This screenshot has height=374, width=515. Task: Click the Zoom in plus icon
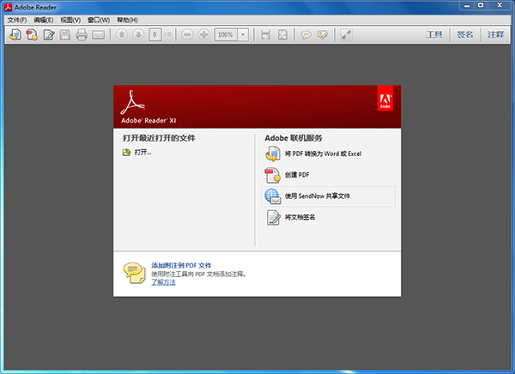pos(203,35)
